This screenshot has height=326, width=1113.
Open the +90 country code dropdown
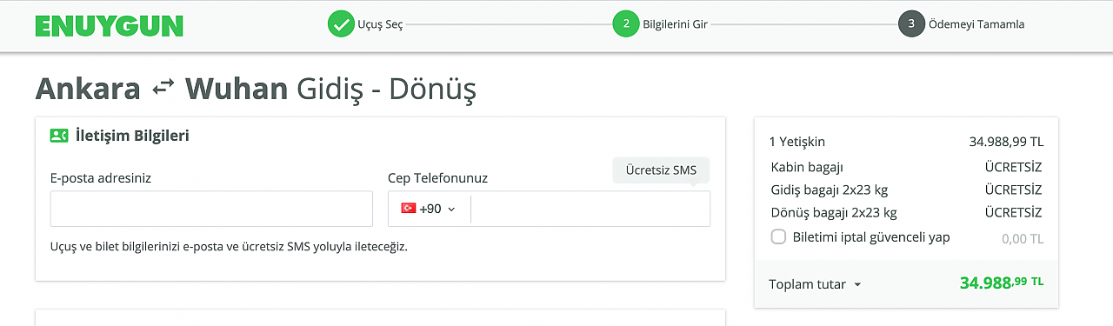(x=429, y=209)
